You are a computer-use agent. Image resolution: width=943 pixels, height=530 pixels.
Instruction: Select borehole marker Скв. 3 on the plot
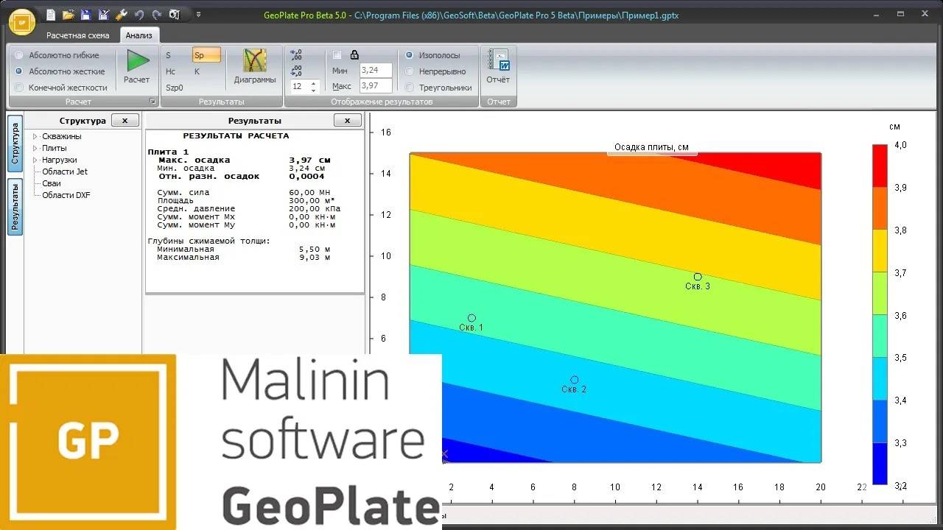tap(698, 277)
